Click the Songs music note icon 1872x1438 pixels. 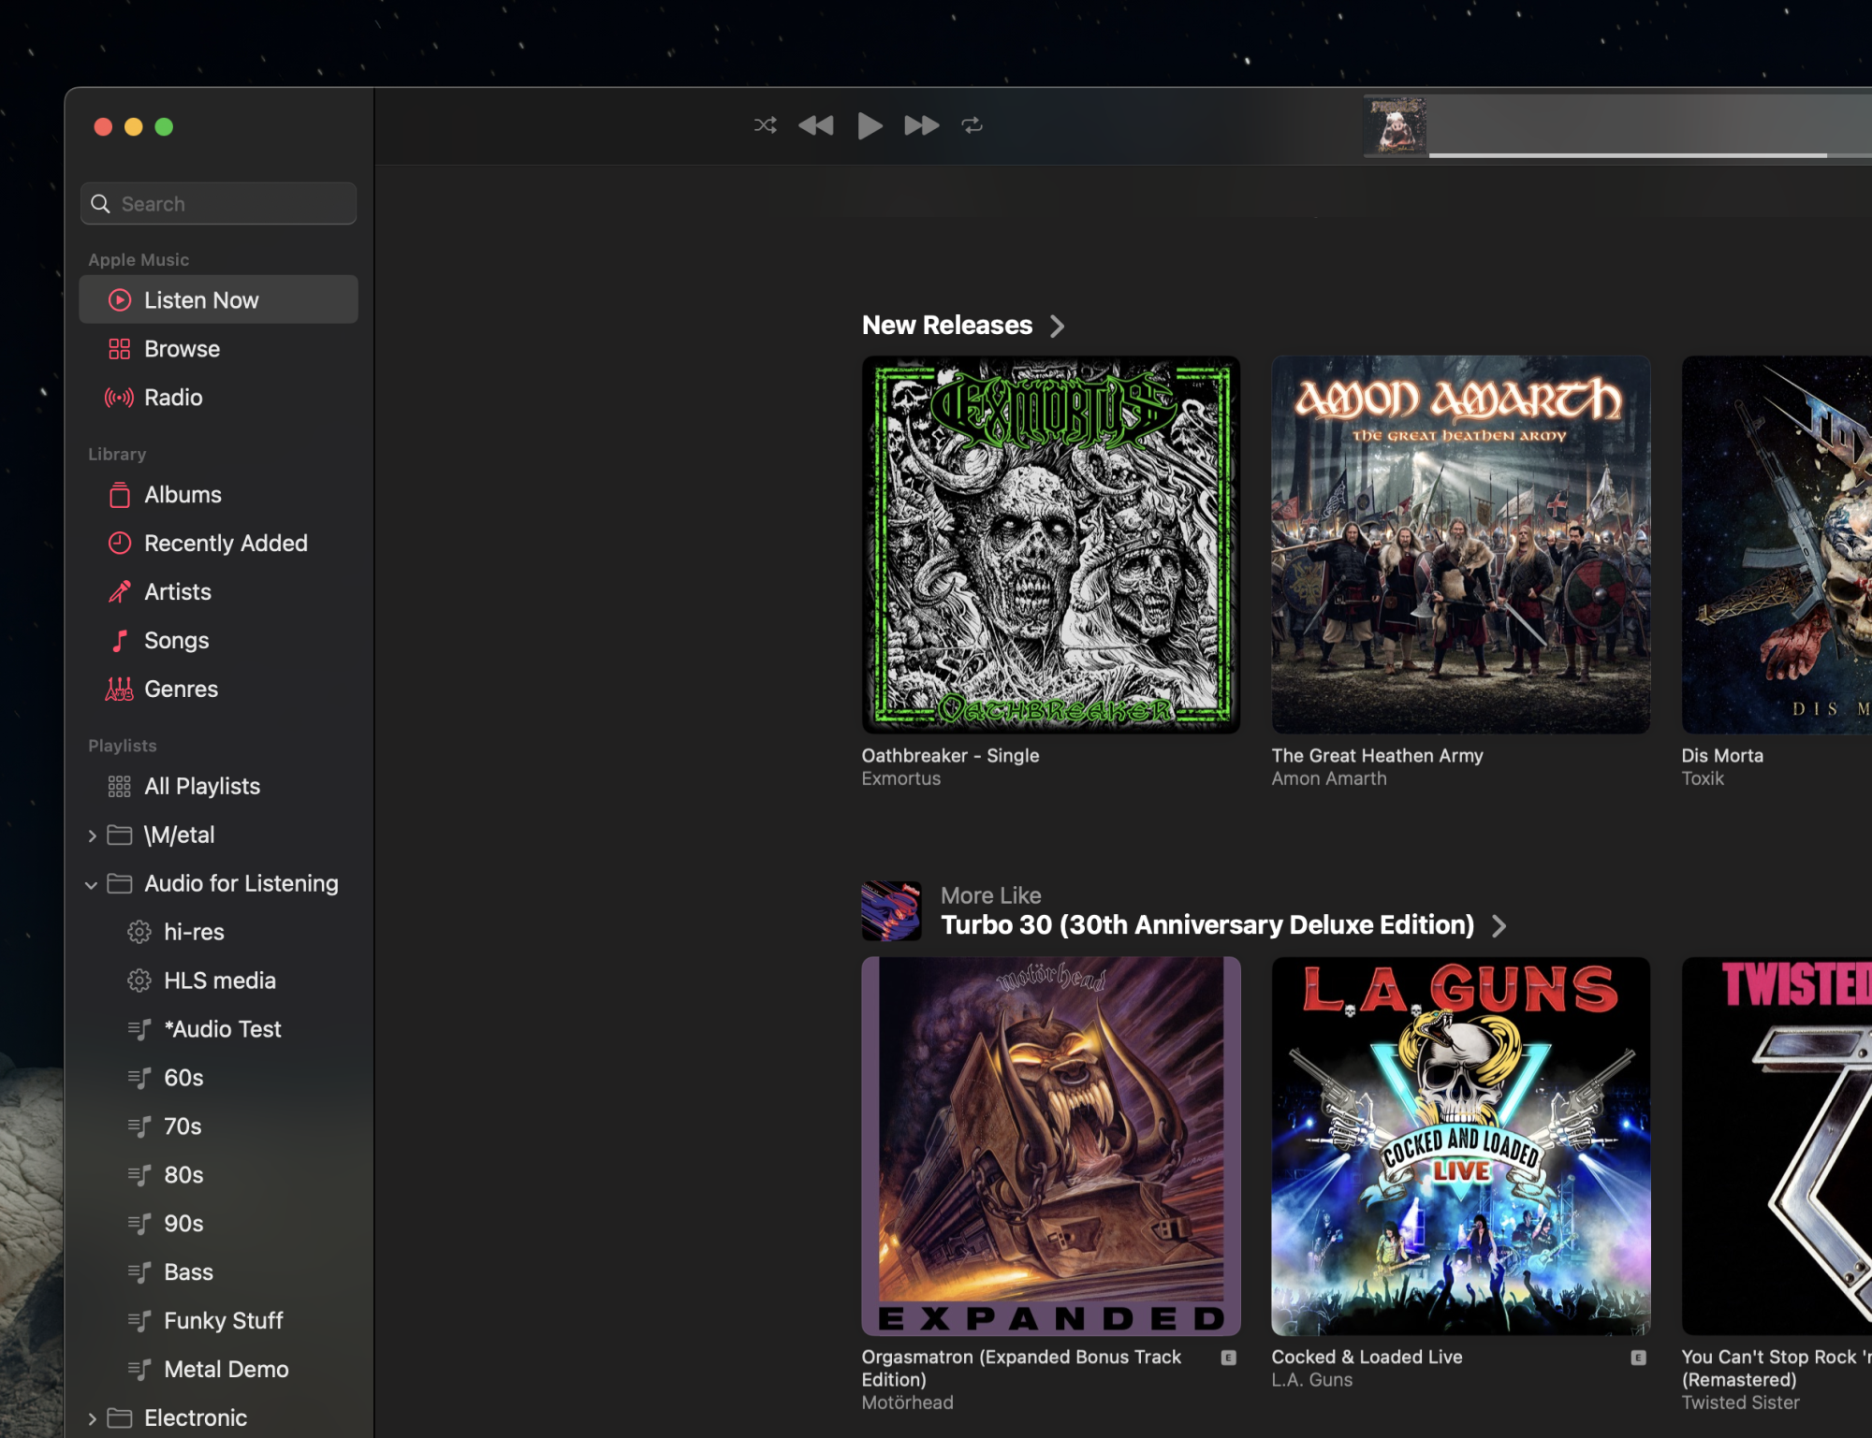[x=120, y=640]
